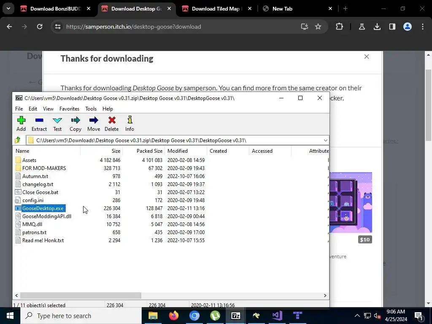Click Chrome address bar URL
The height and width of the screenshot is (324, 432).
tap(134, 27)
